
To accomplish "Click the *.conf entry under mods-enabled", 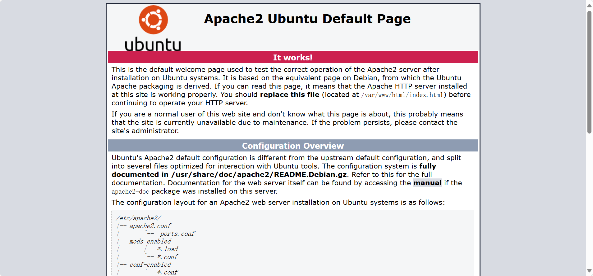I will (168, 257).
